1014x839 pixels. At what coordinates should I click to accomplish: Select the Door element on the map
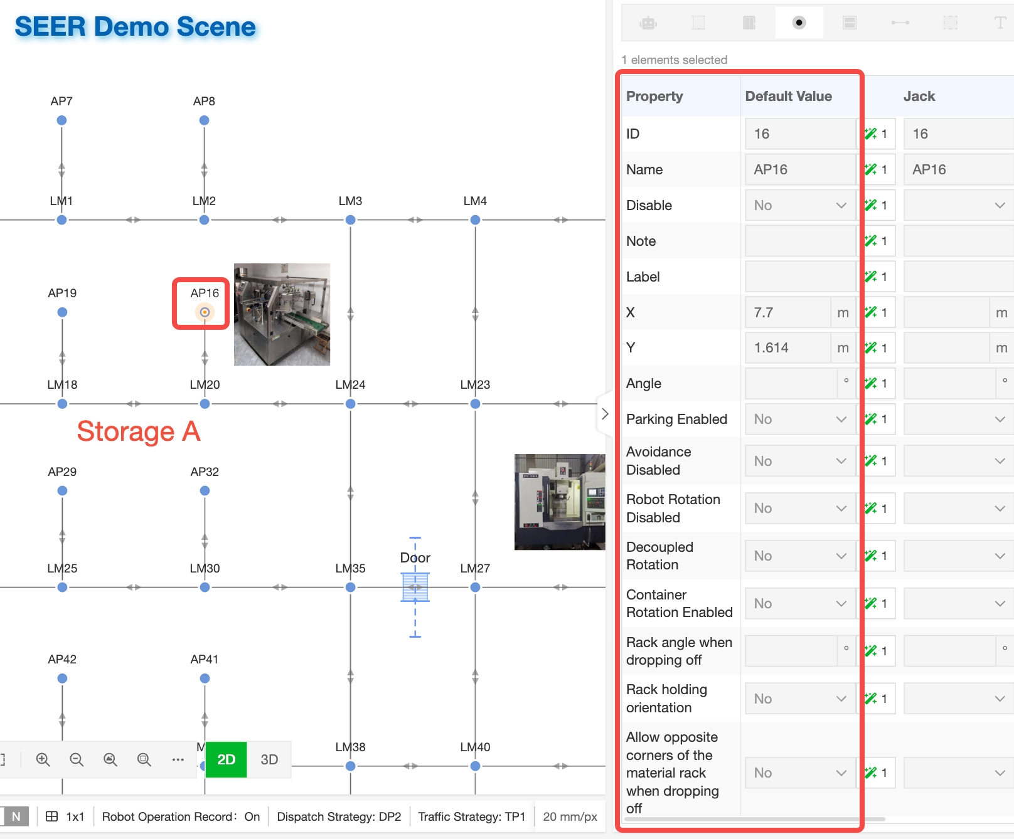415,588
